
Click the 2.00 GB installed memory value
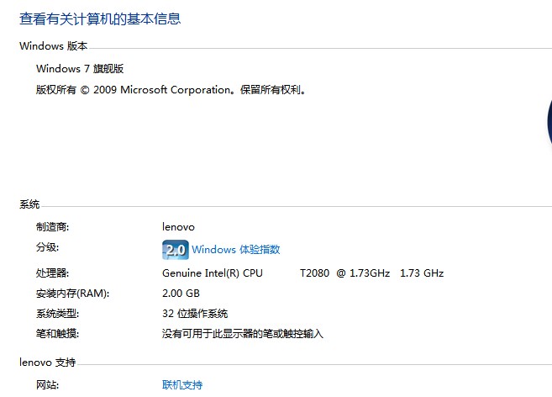181,294
